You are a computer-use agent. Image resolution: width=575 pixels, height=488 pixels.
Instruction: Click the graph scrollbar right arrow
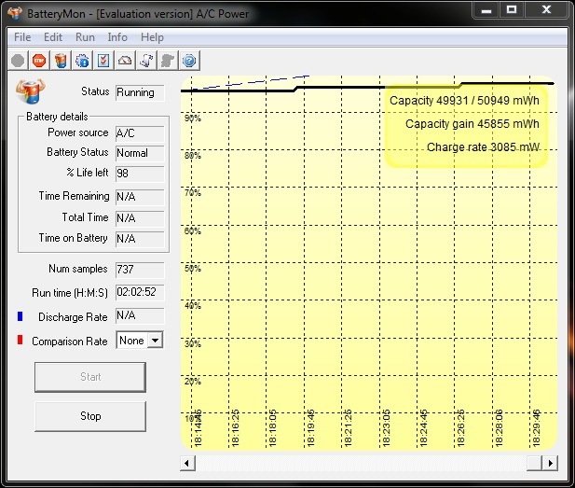[x=551, y=463]
